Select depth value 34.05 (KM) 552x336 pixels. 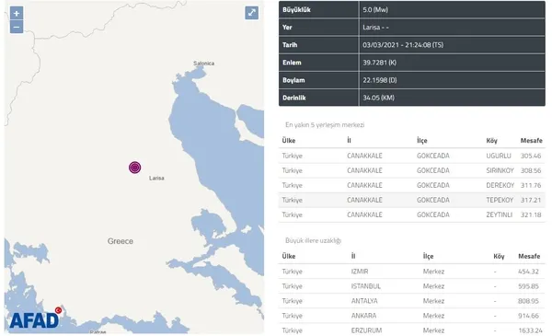point(378,98)
